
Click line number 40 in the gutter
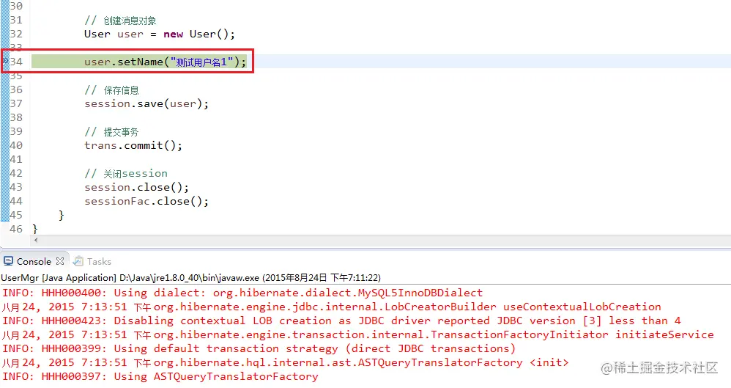pyautogui.click(x=16, y=145)
